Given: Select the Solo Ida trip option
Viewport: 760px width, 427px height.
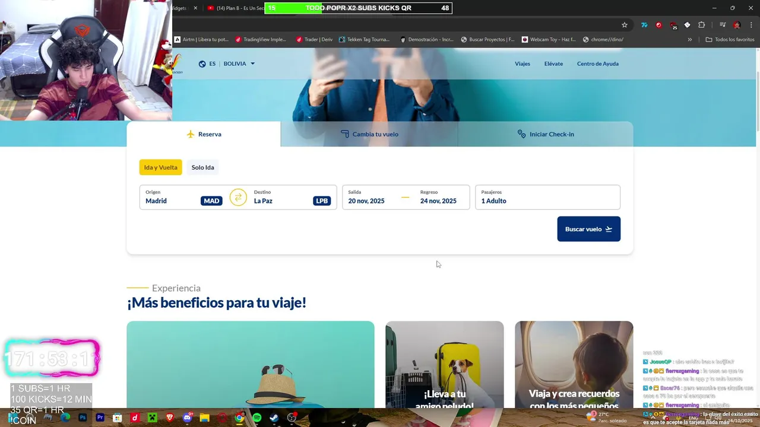Looking at the screenshot, I should coord(202,167).
